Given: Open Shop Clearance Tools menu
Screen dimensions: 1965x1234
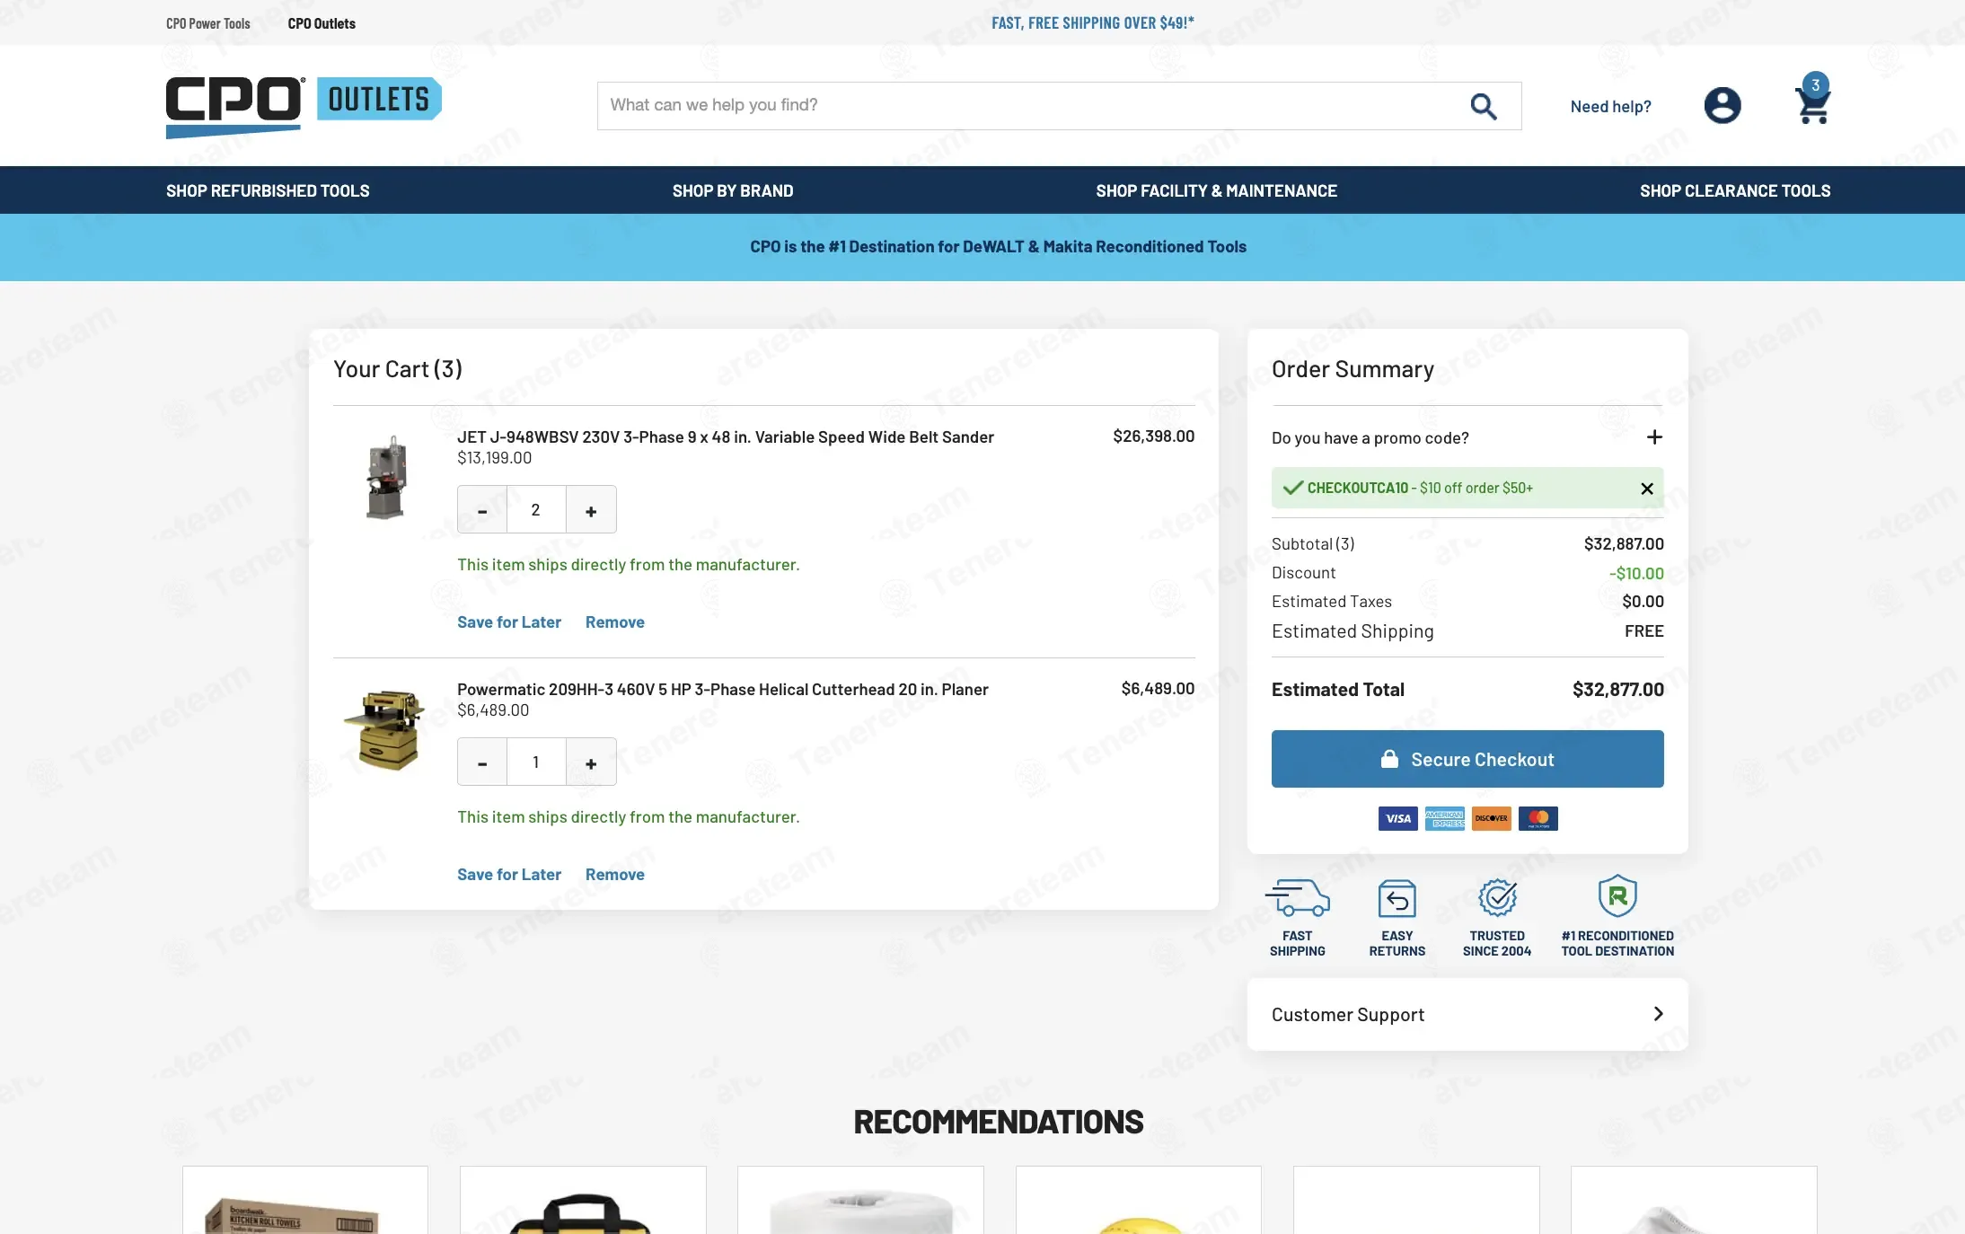Looking at the screenshot, I should (x=1735, y=190).
